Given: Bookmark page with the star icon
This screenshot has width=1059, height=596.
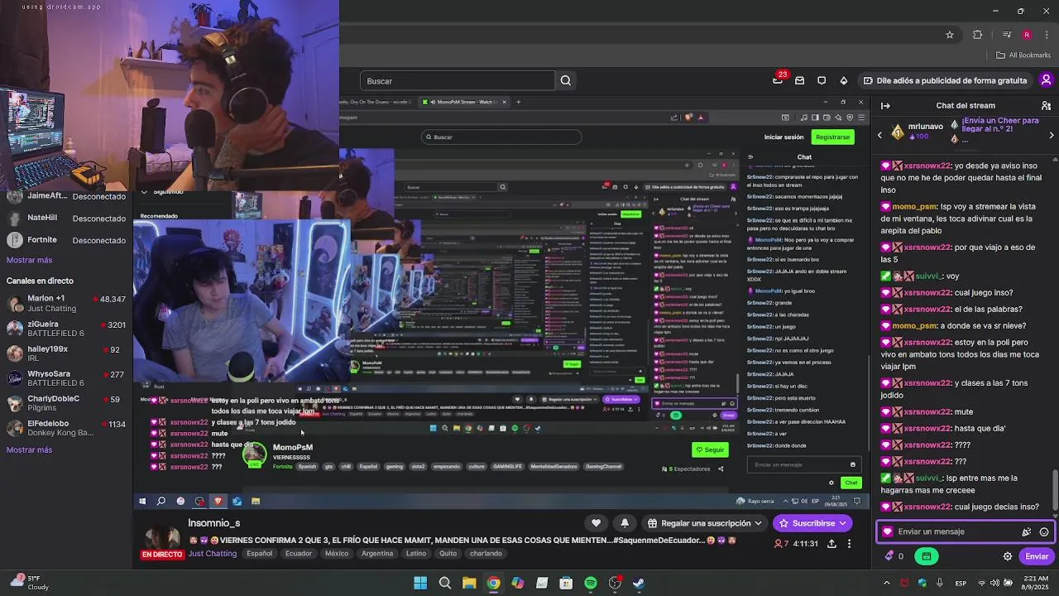Looking at the screenshot, I should tap(950, 35).
